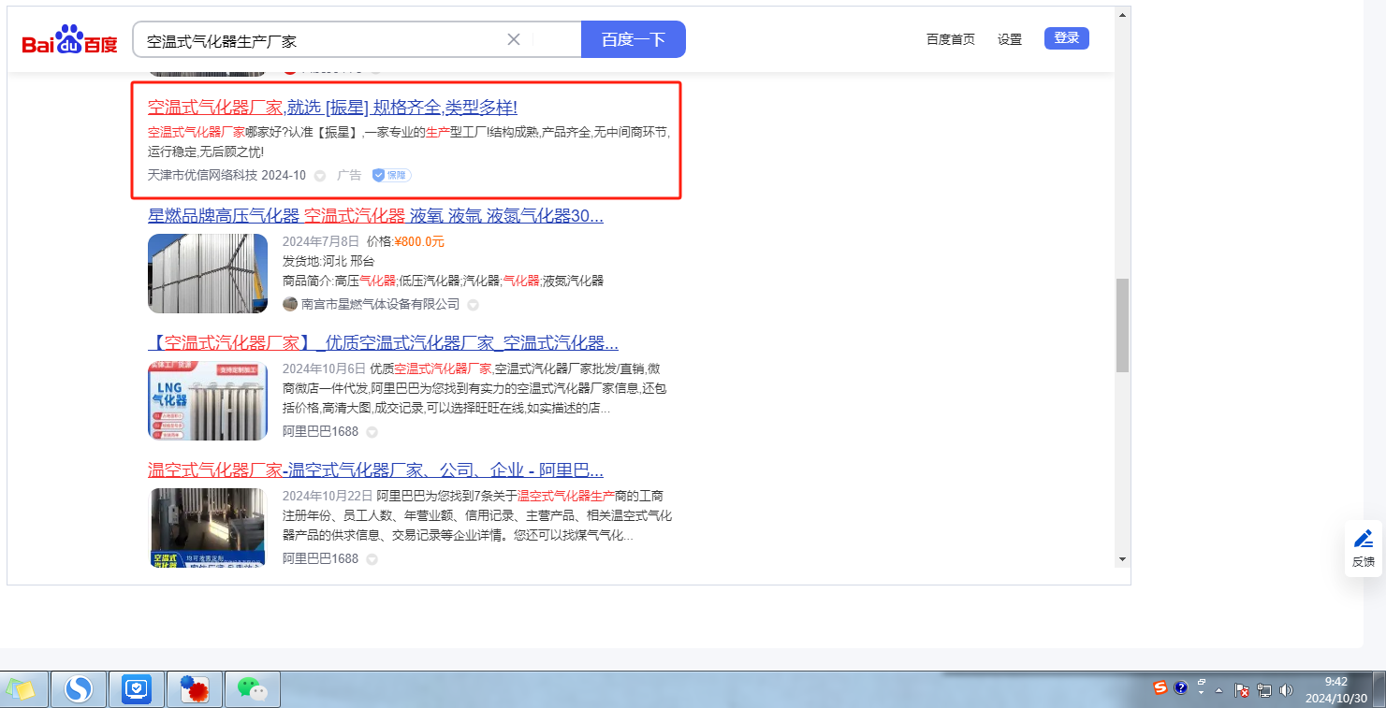Click the Baidu logo

[70, 41]
